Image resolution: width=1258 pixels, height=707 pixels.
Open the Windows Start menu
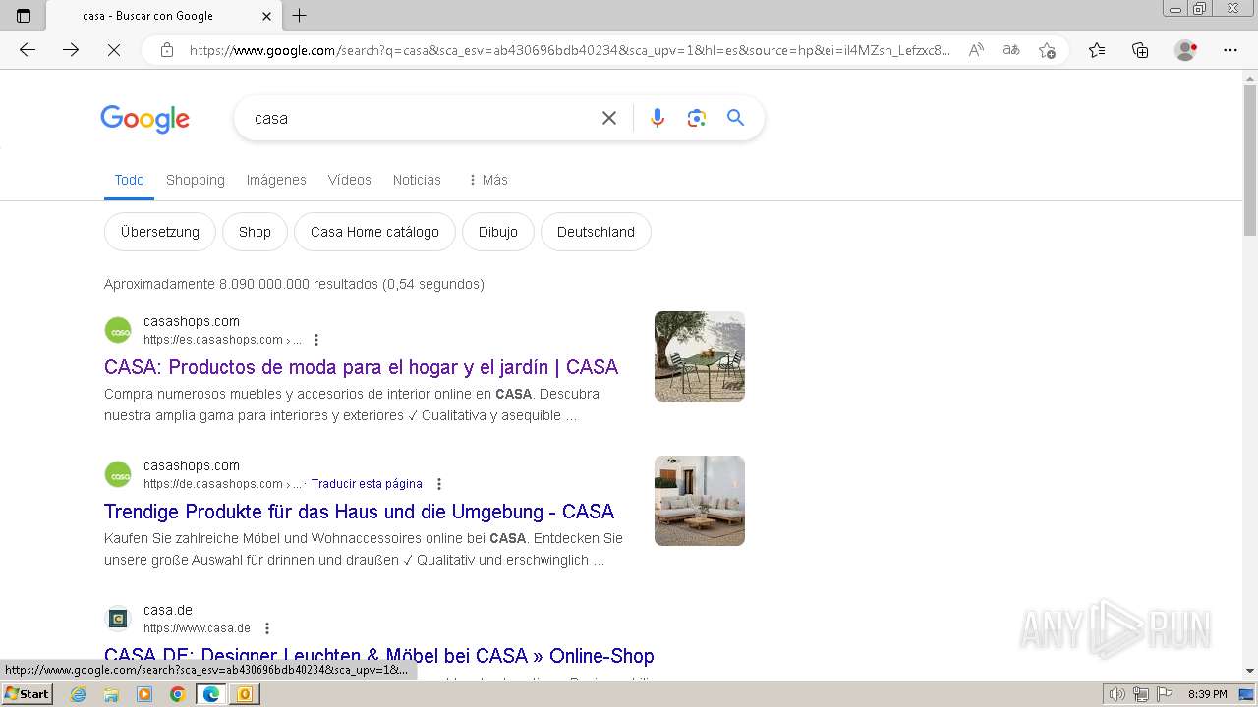[x=27, y=694]
